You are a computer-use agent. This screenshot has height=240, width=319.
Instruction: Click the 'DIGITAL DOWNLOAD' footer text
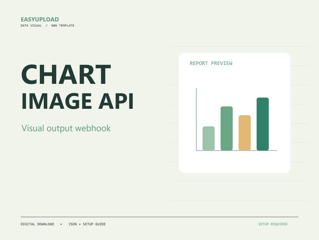pyautogui.click(x=37, y=224)
